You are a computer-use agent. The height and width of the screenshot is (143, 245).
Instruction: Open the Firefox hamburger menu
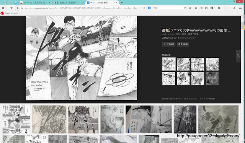pyautogui.click(x=240, y=8)
